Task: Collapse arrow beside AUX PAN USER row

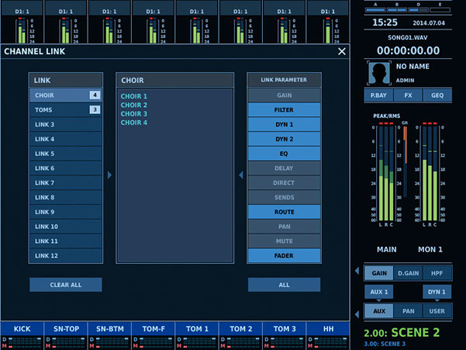Action: [x=357, y=314]
